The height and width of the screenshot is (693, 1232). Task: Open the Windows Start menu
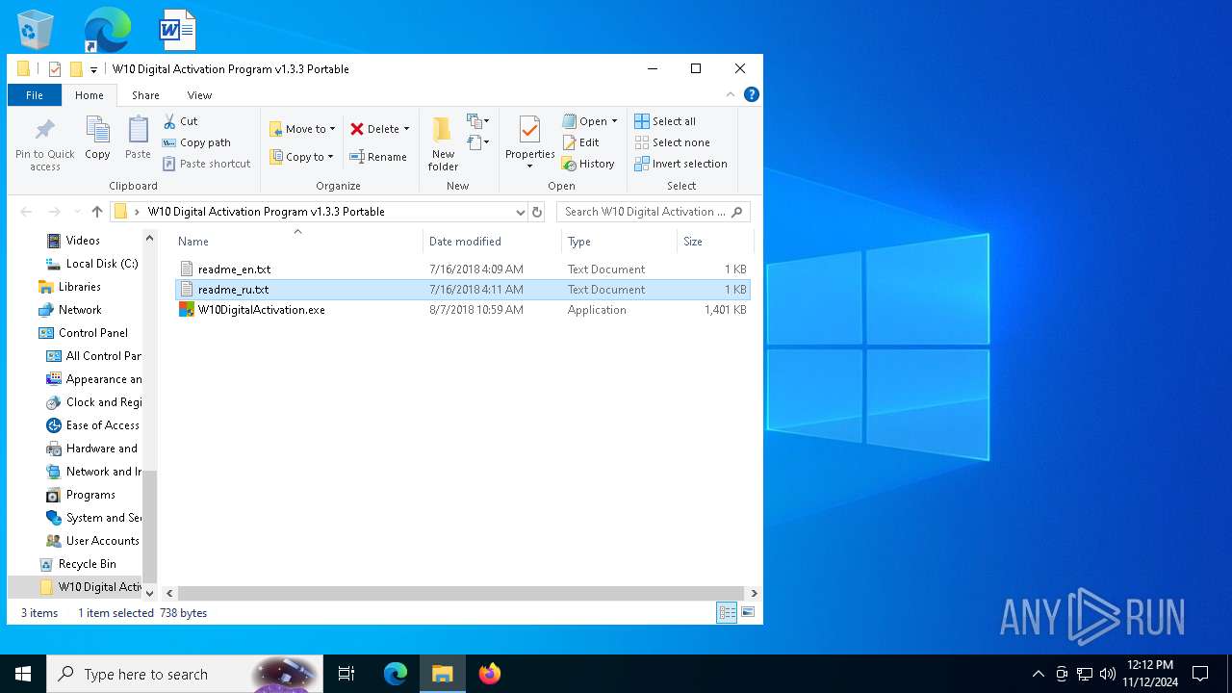click(x=22, y=674)
